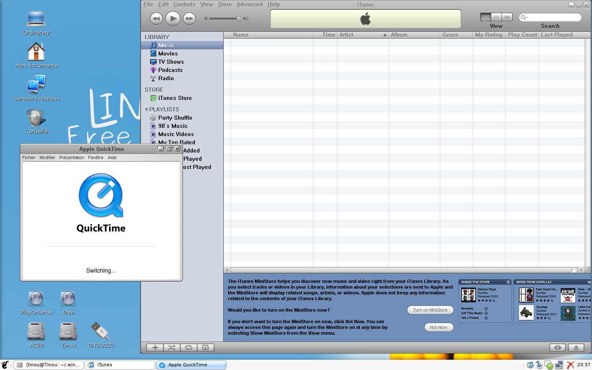Screen dimensions: 592x370
Task: Click the TINOU320 USB drive icon
Action: (x=101, y=335)
